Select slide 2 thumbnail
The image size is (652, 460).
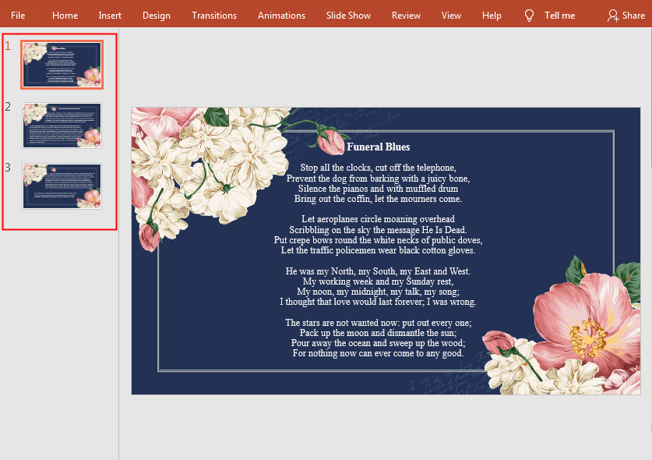point(62,126)
